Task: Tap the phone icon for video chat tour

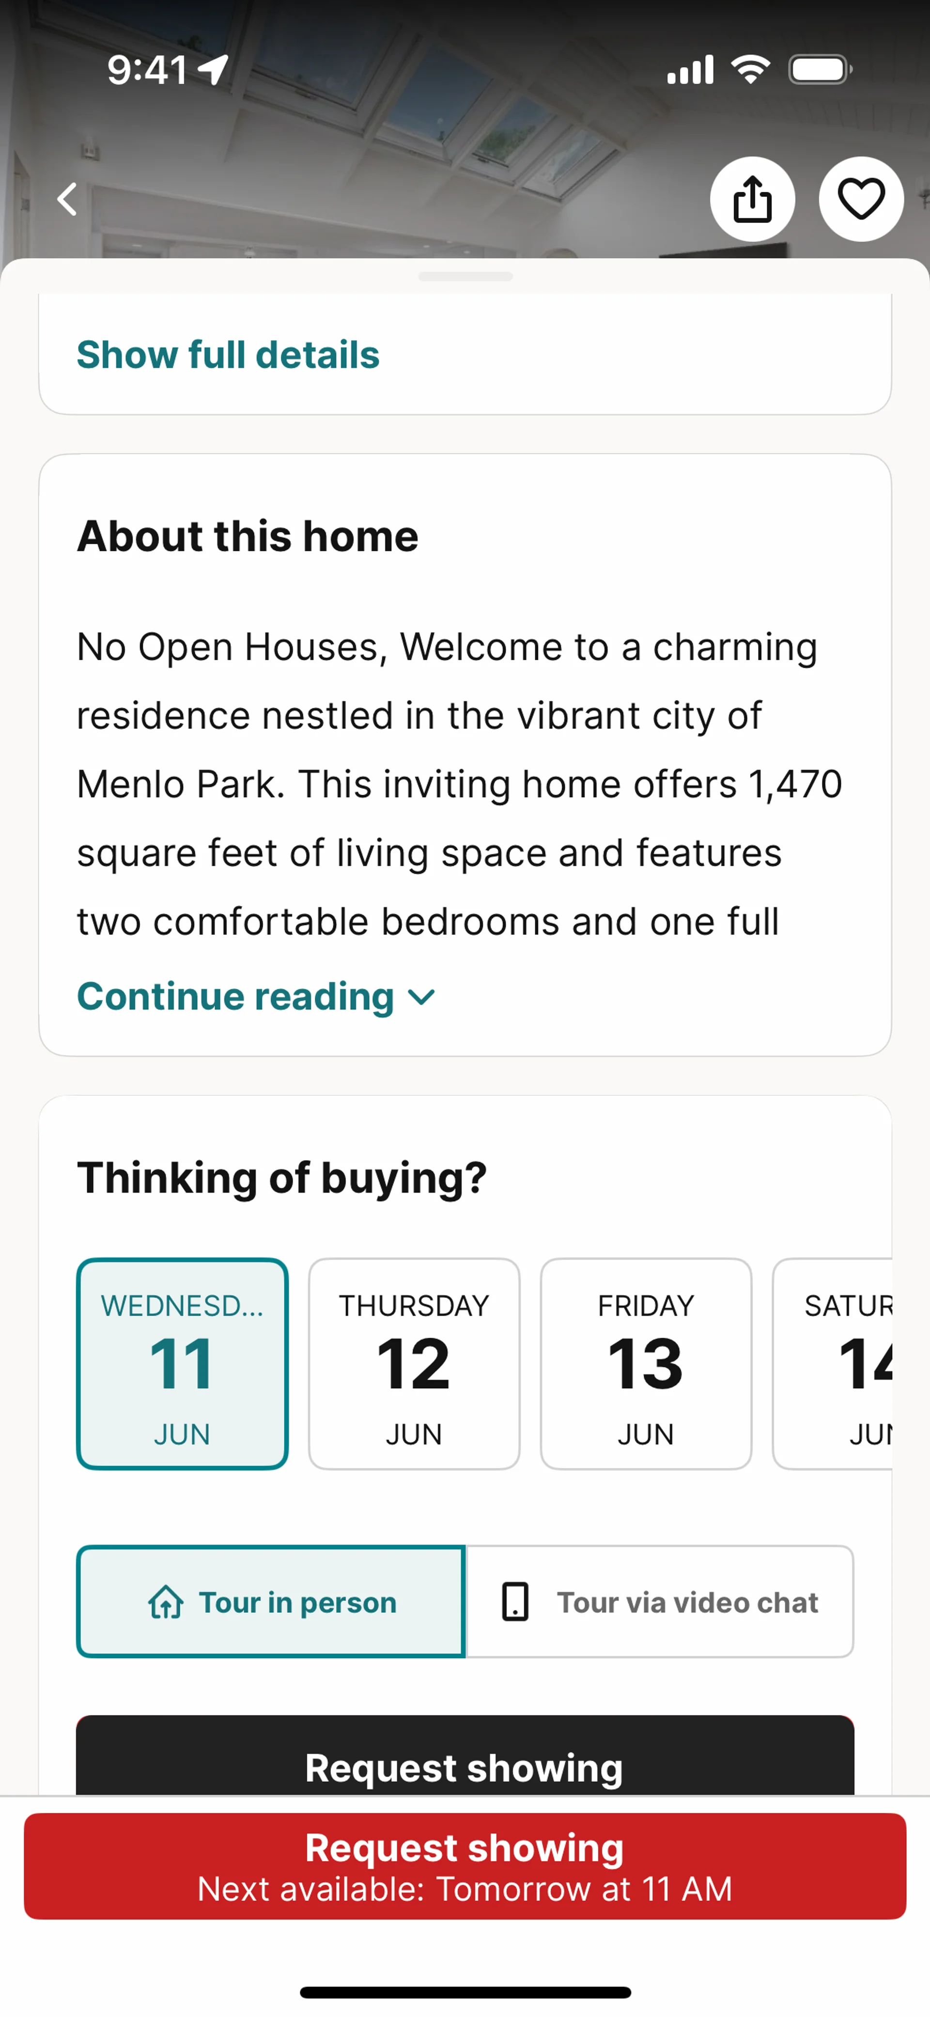Action: pyautogui.click(x=515, y=1601)
